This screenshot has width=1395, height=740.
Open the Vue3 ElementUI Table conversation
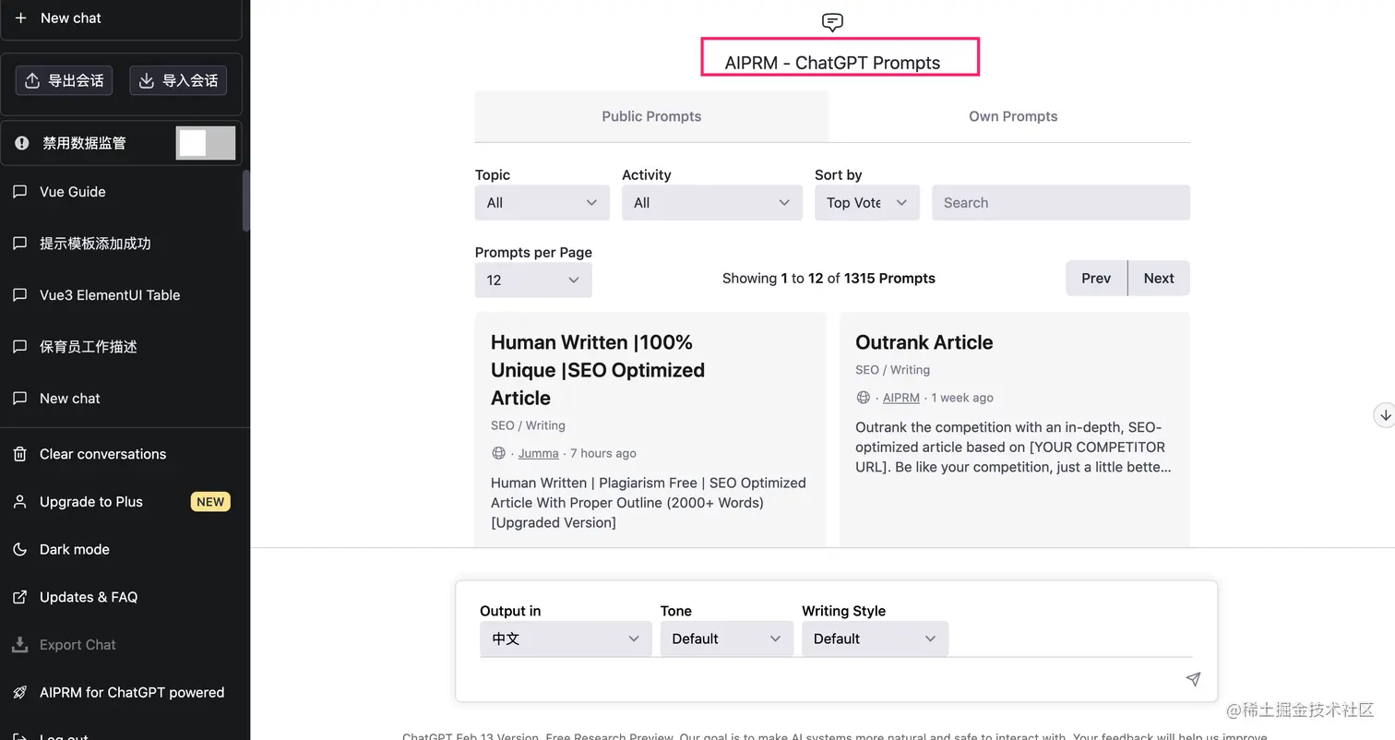(x=122, y=295)
